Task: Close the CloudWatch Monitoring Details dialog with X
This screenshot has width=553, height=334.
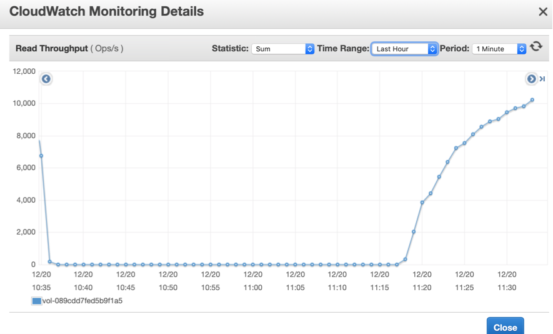Action: click(543, 12)
